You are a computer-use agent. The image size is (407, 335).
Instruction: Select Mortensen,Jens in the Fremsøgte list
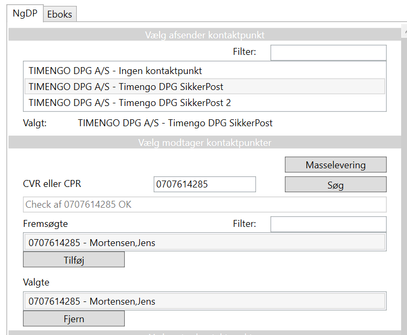tap(92, 243)
